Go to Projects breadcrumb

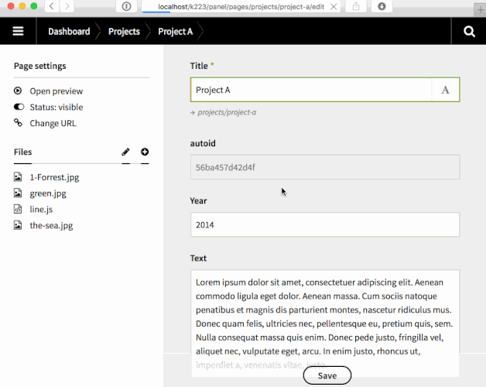[124, 32]
